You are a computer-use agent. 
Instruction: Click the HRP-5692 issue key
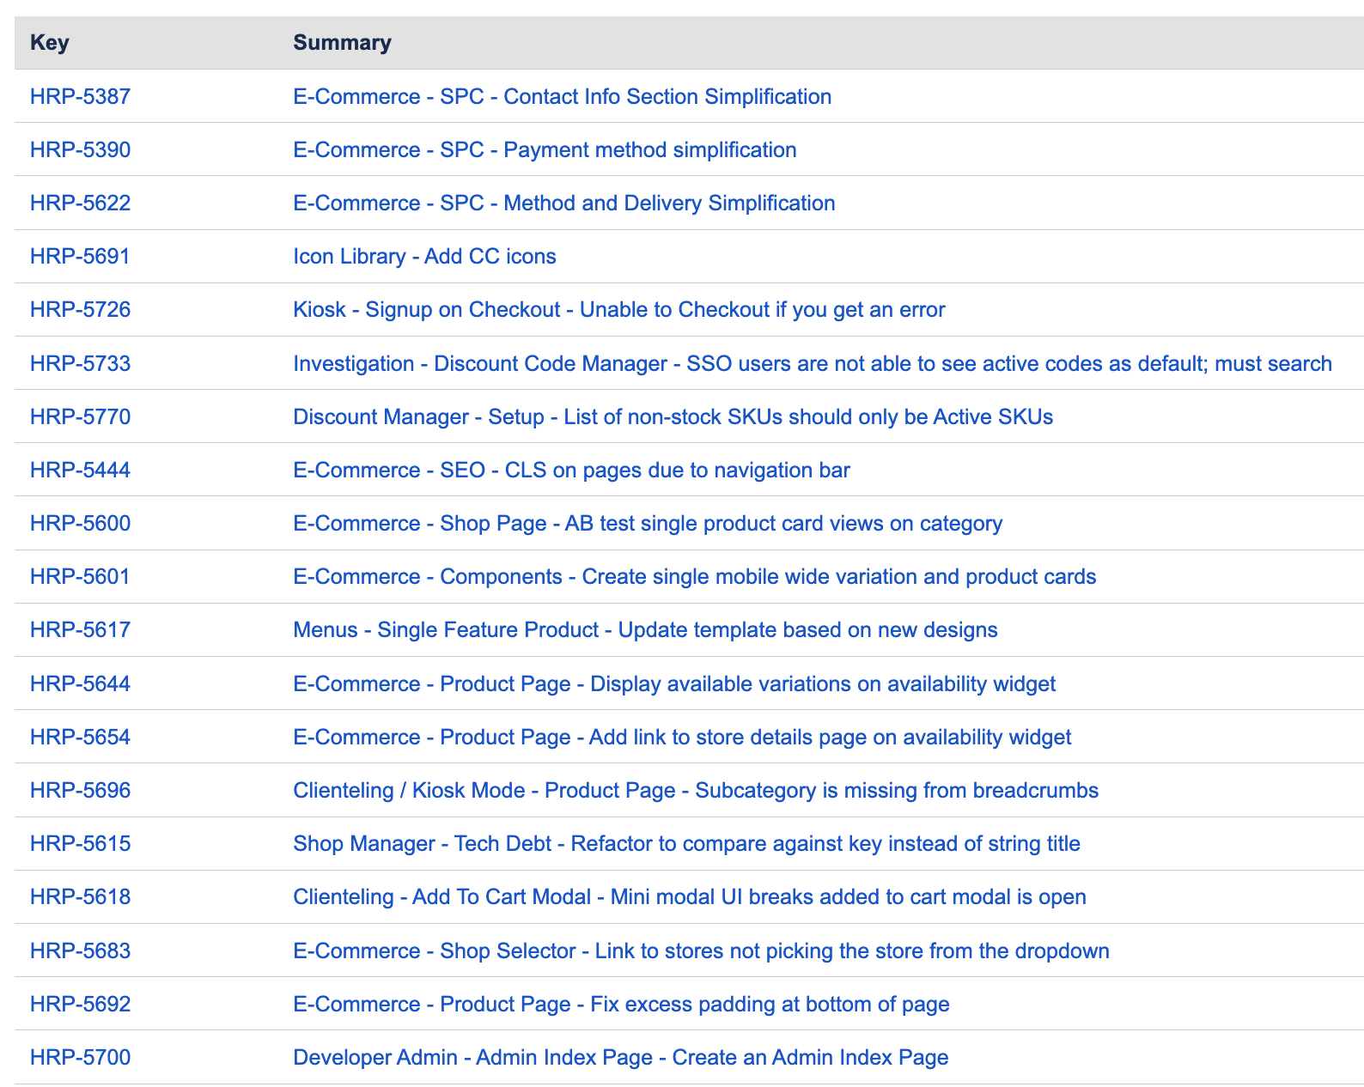pyautogui.click(x=80, y=1004)
